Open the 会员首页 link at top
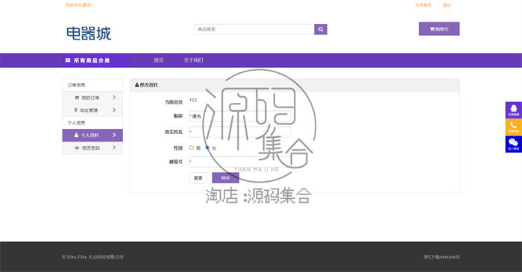522x272 pixels. click(x=424, y=5)
